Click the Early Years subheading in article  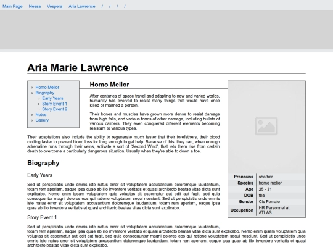39,175
